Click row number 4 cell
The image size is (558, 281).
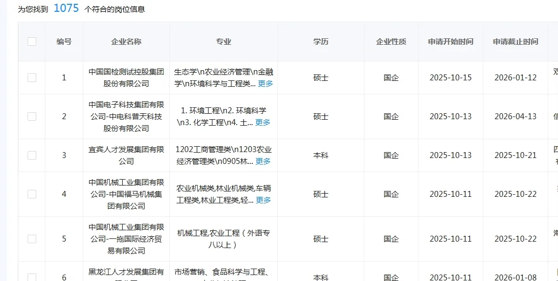click(x=64, y=194)
